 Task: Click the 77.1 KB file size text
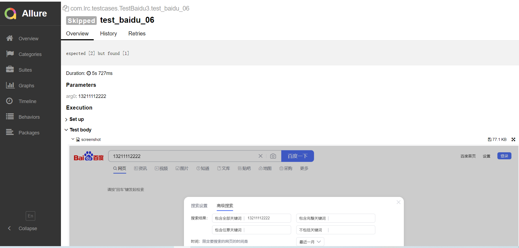click(x=499, y=140)
